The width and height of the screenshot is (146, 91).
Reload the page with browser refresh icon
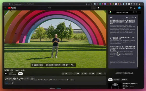tap(9, 4)
